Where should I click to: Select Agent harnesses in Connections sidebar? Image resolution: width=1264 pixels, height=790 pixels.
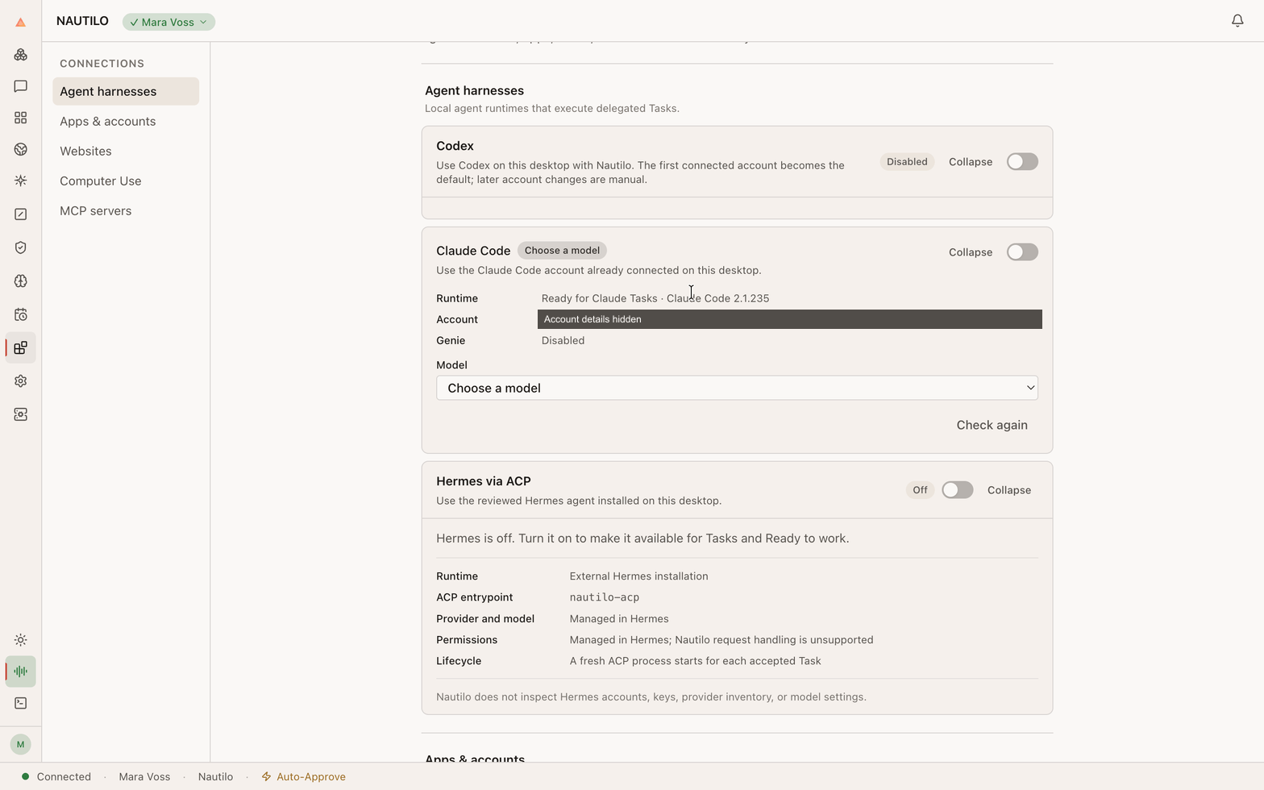click(126, 91)
